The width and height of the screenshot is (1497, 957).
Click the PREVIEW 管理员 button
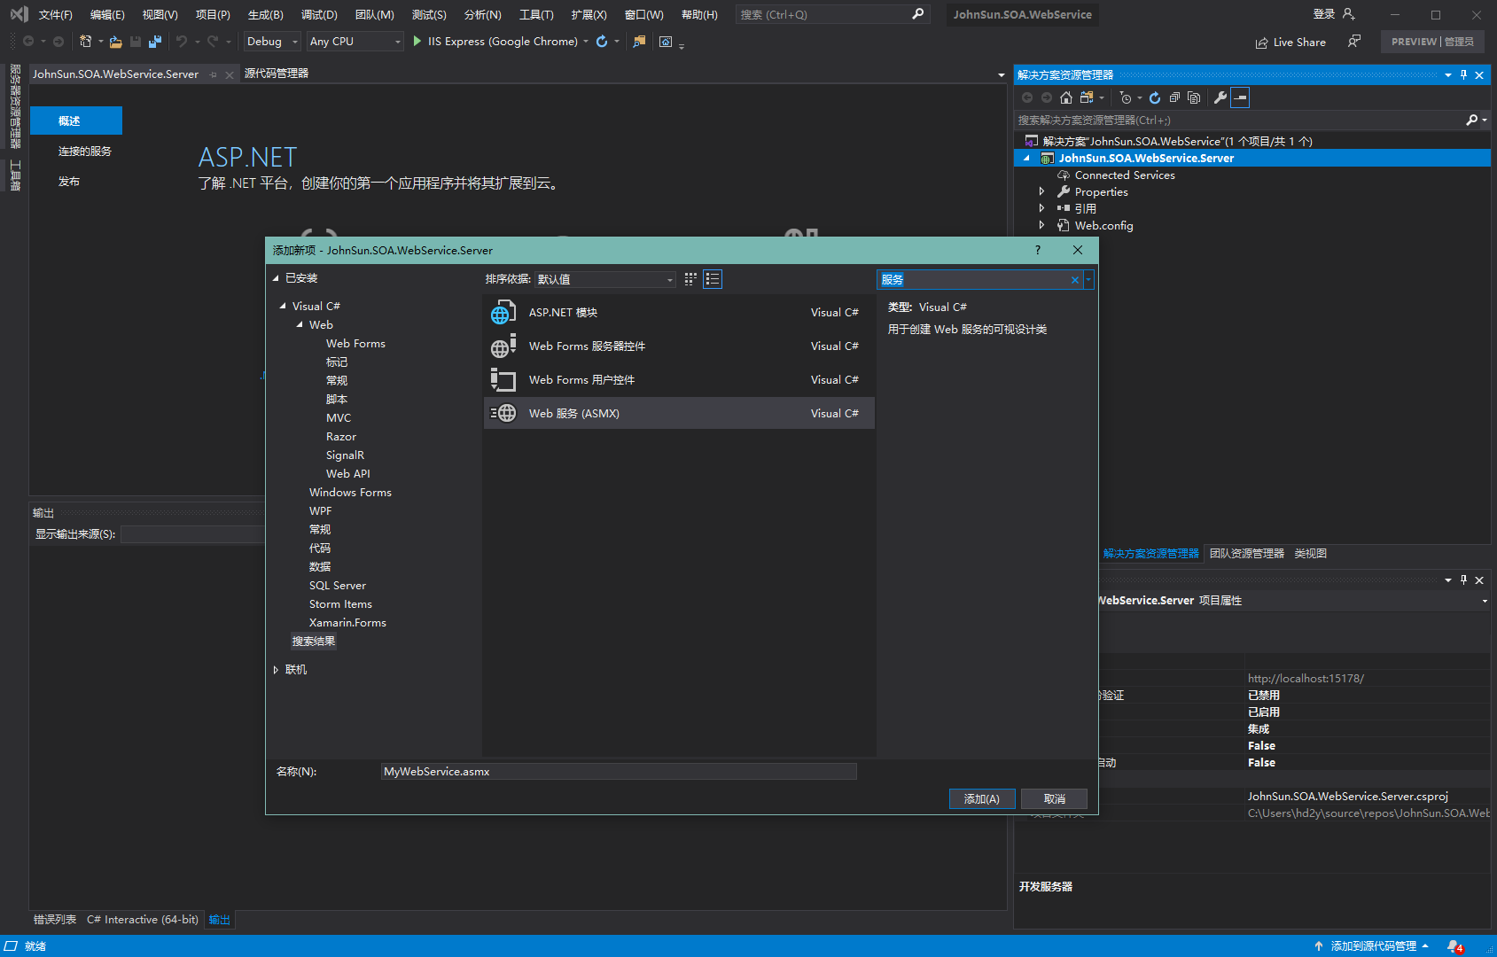pyautogui.click(x=1432, y=42)
